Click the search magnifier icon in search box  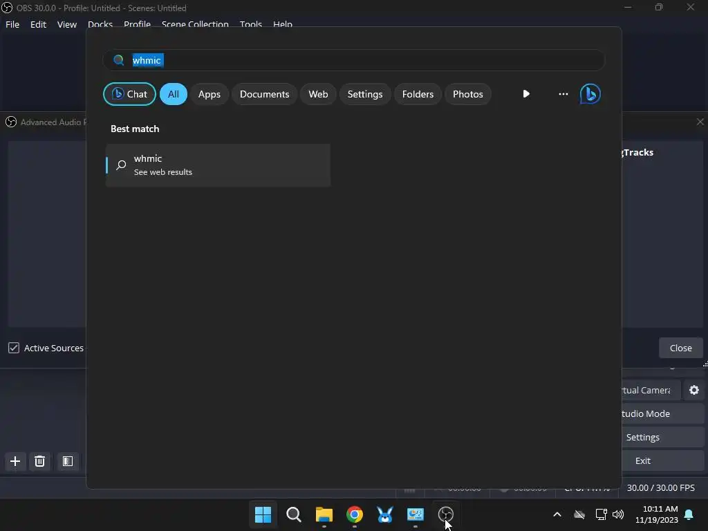pos(119,60)
